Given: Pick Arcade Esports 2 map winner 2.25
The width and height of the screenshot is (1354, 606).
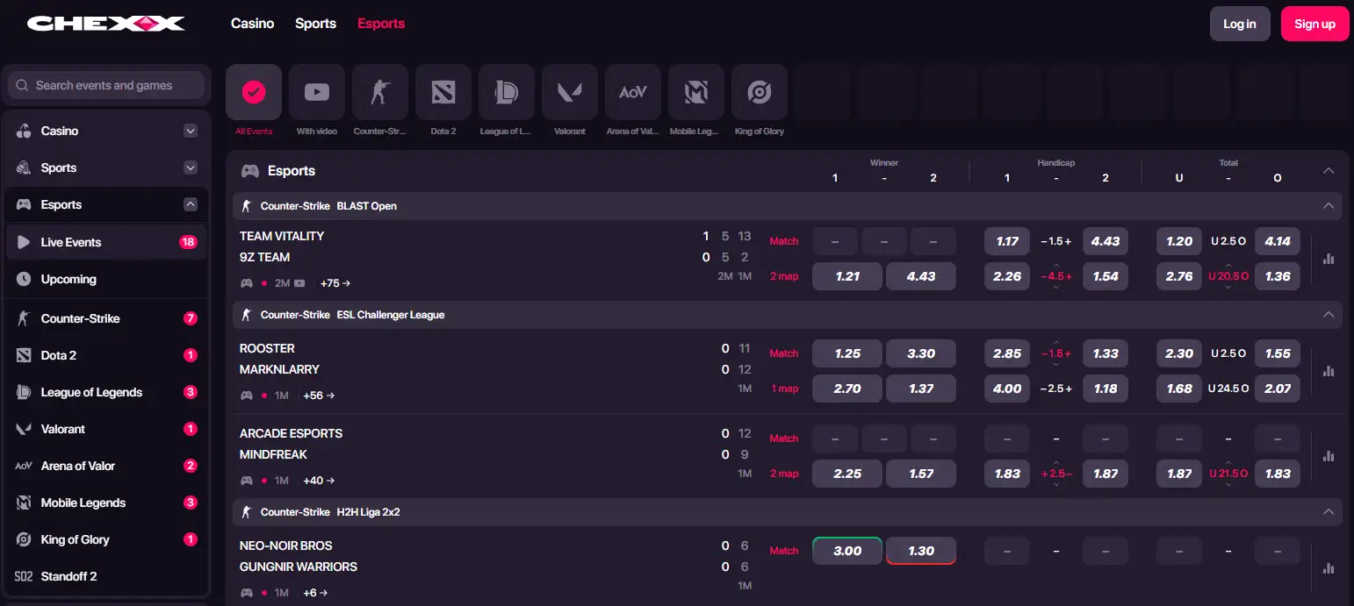Looking at the screenshot, I should tap(847, 474).
